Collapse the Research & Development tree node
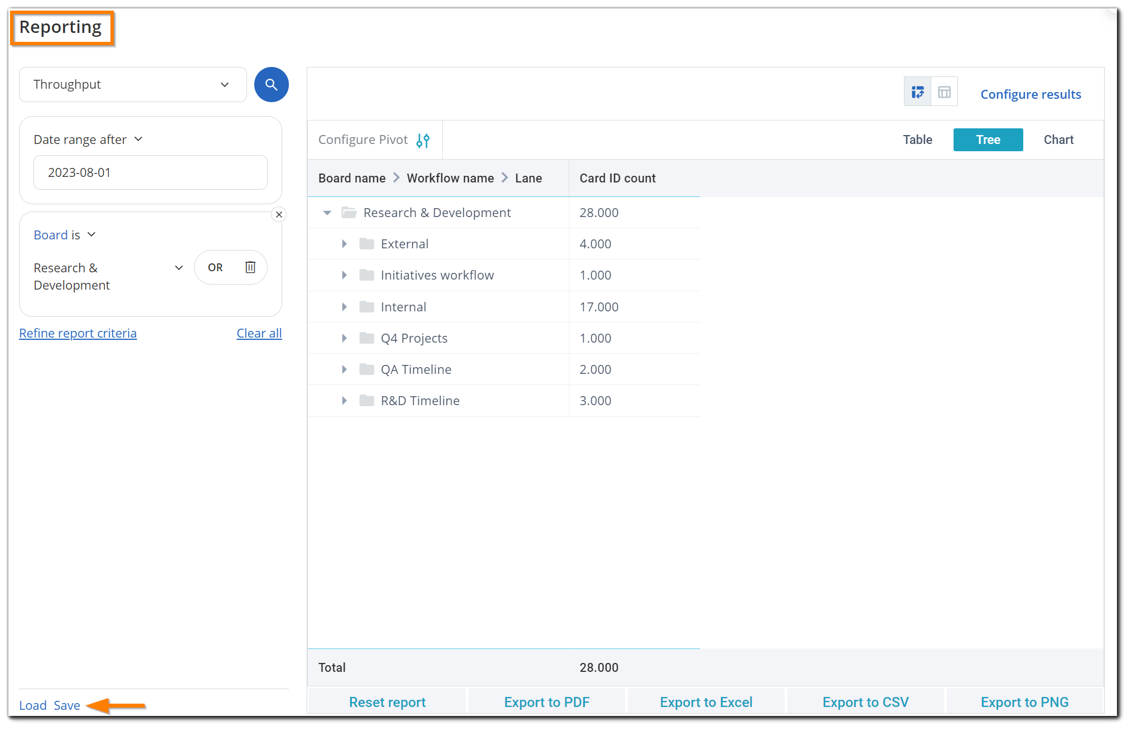This screenshot has width=1132, height=731. [x=327, y=213]
